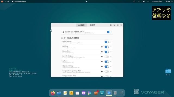Switch to the installed (追加済) tab
174x97 pixels.
pyautogui.click(x=82, y=25)
